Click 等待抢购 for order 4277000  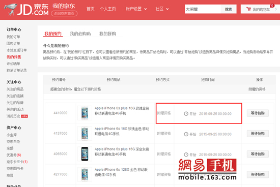(x=258, y=174)
